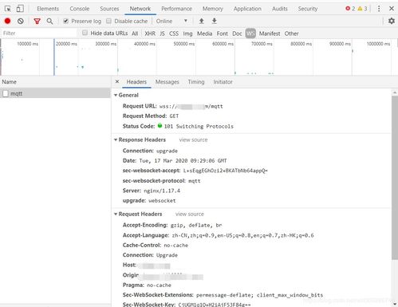The width and height of the screenshot is (398, 307).
Task: Open the Performance tab
Action: pyautogui.click(x=176, y=9)
